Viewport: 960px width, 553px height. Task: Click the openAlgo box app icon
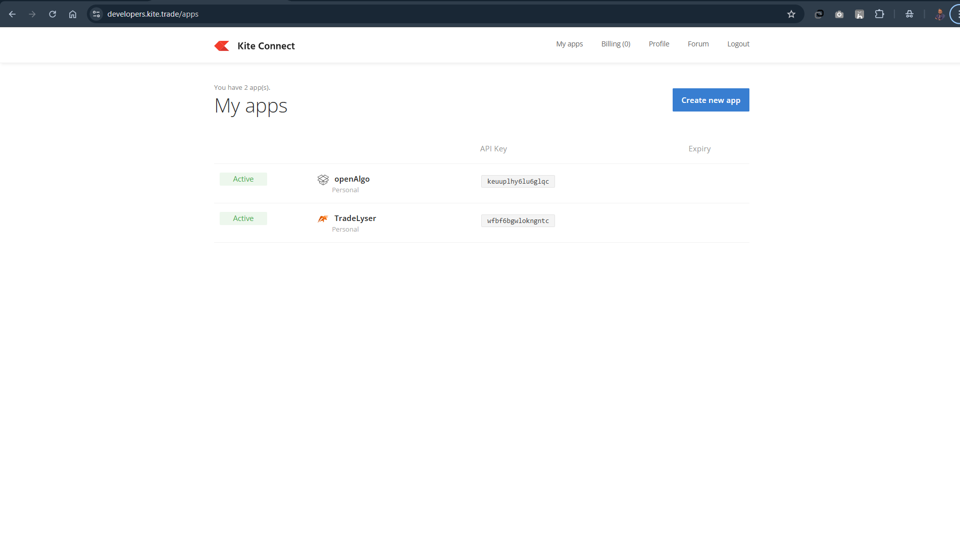point(323,180)
